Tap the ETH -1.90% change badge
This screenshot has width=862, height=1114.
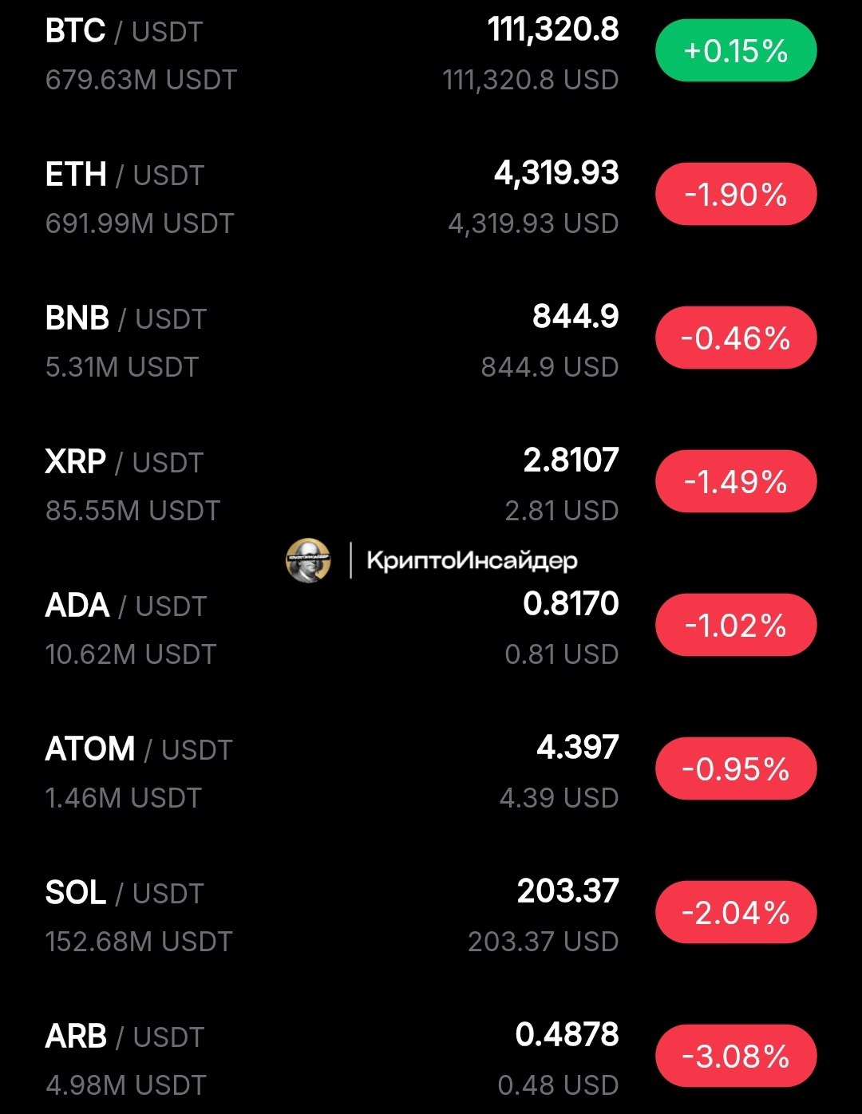coord(736,195)
